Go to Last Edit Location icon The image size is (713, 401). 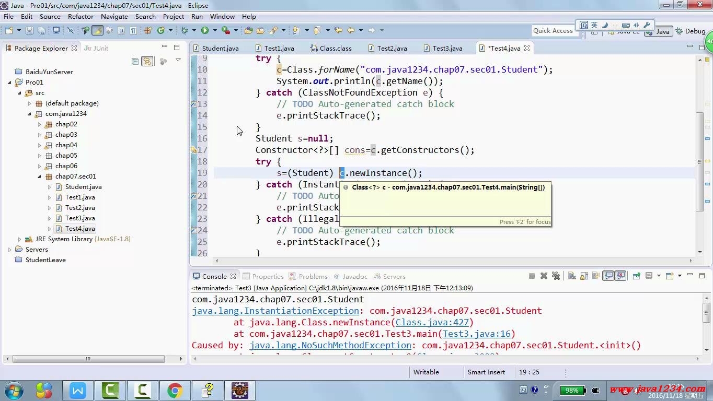[338, 30]
